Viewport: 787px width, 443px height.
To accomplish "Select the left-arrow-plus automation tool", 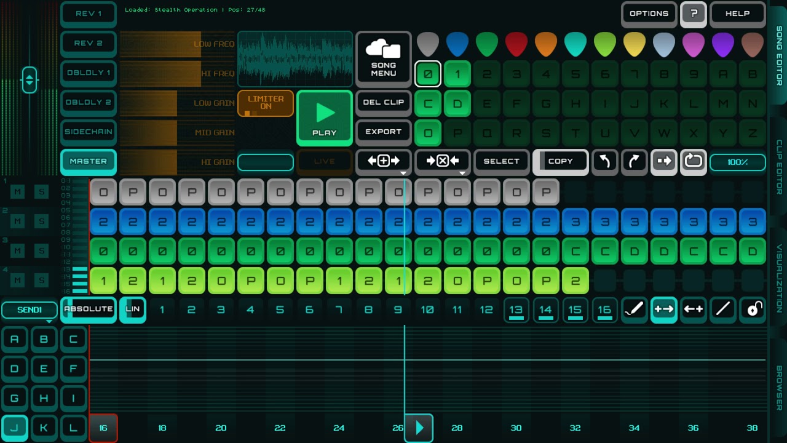I will pyautogui.click(x=694, y=309).
